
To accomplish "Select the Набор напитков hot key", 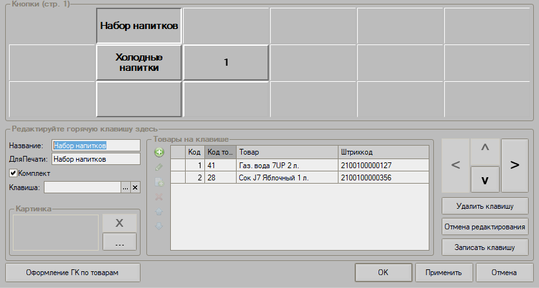I will click(x=139, y=26).
